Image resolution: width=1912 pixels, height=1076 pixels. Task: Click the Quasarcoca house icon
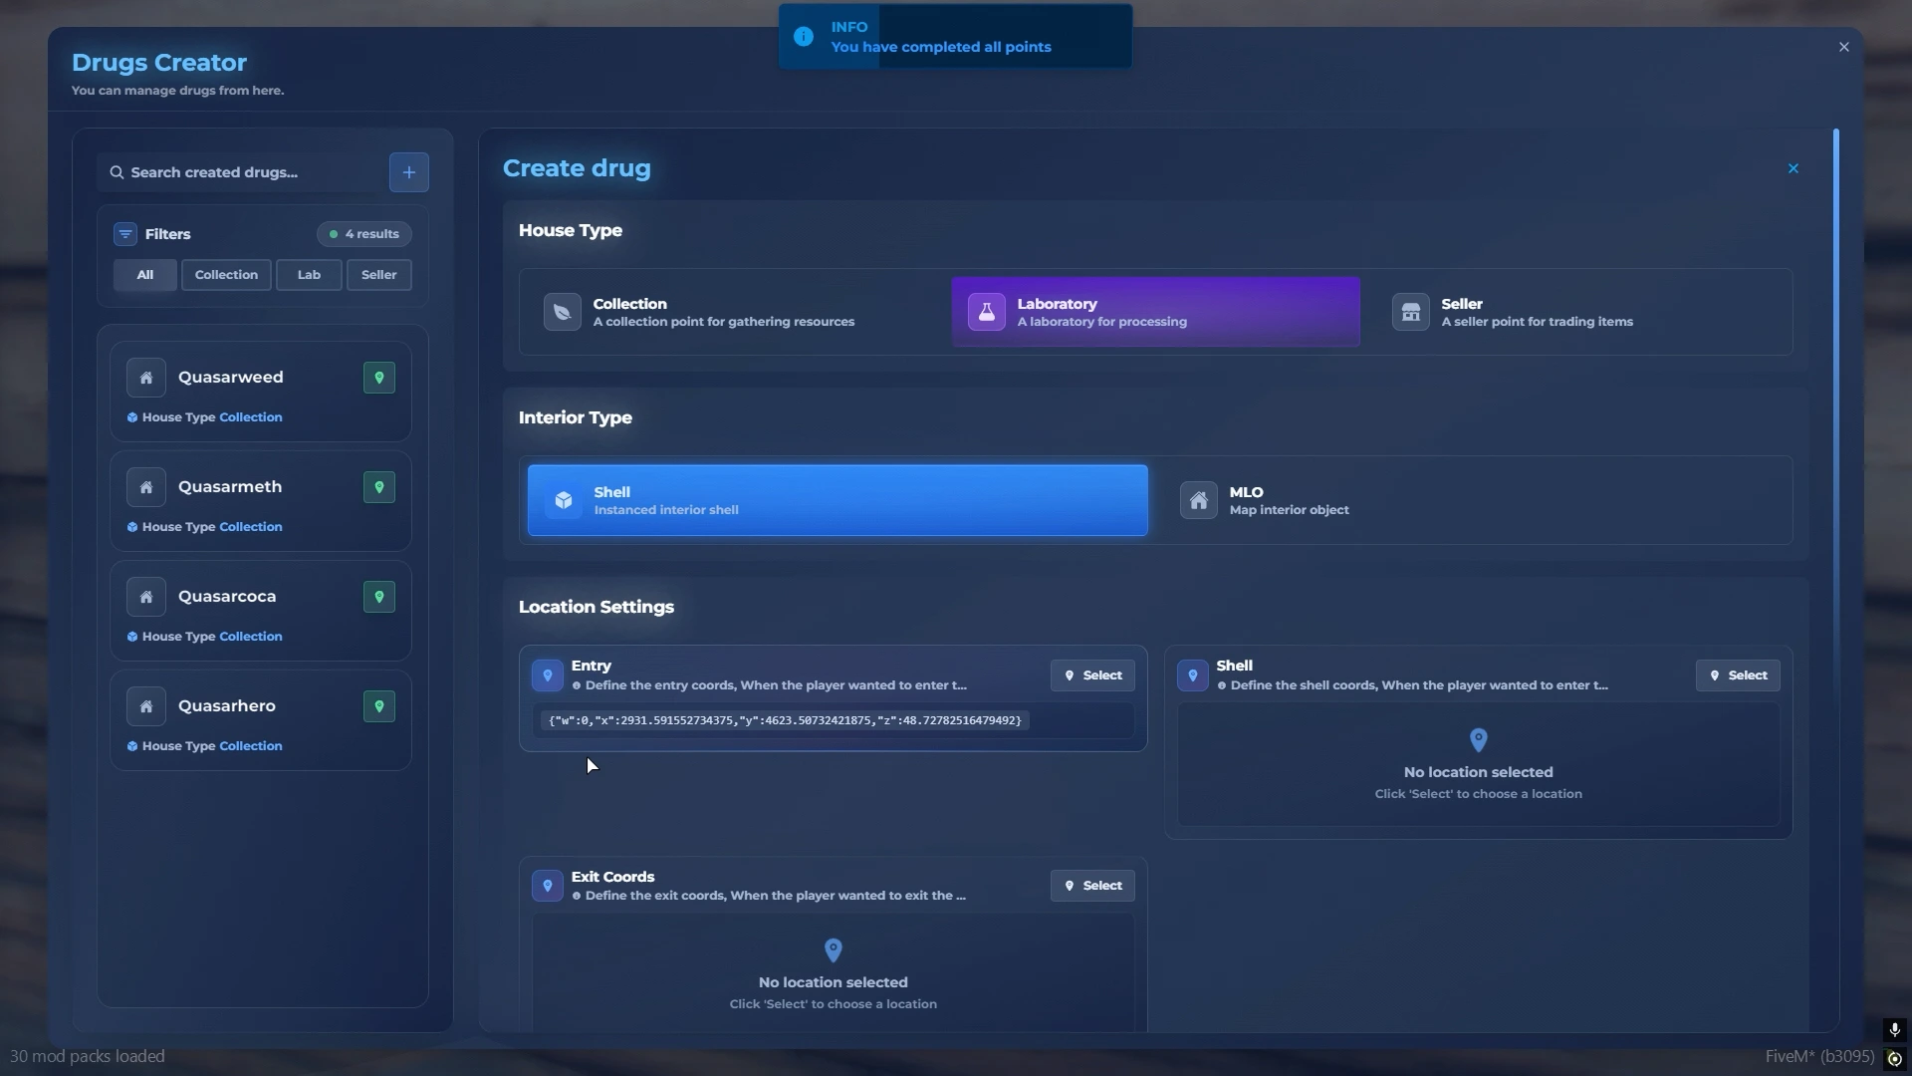tap(146, 597)
